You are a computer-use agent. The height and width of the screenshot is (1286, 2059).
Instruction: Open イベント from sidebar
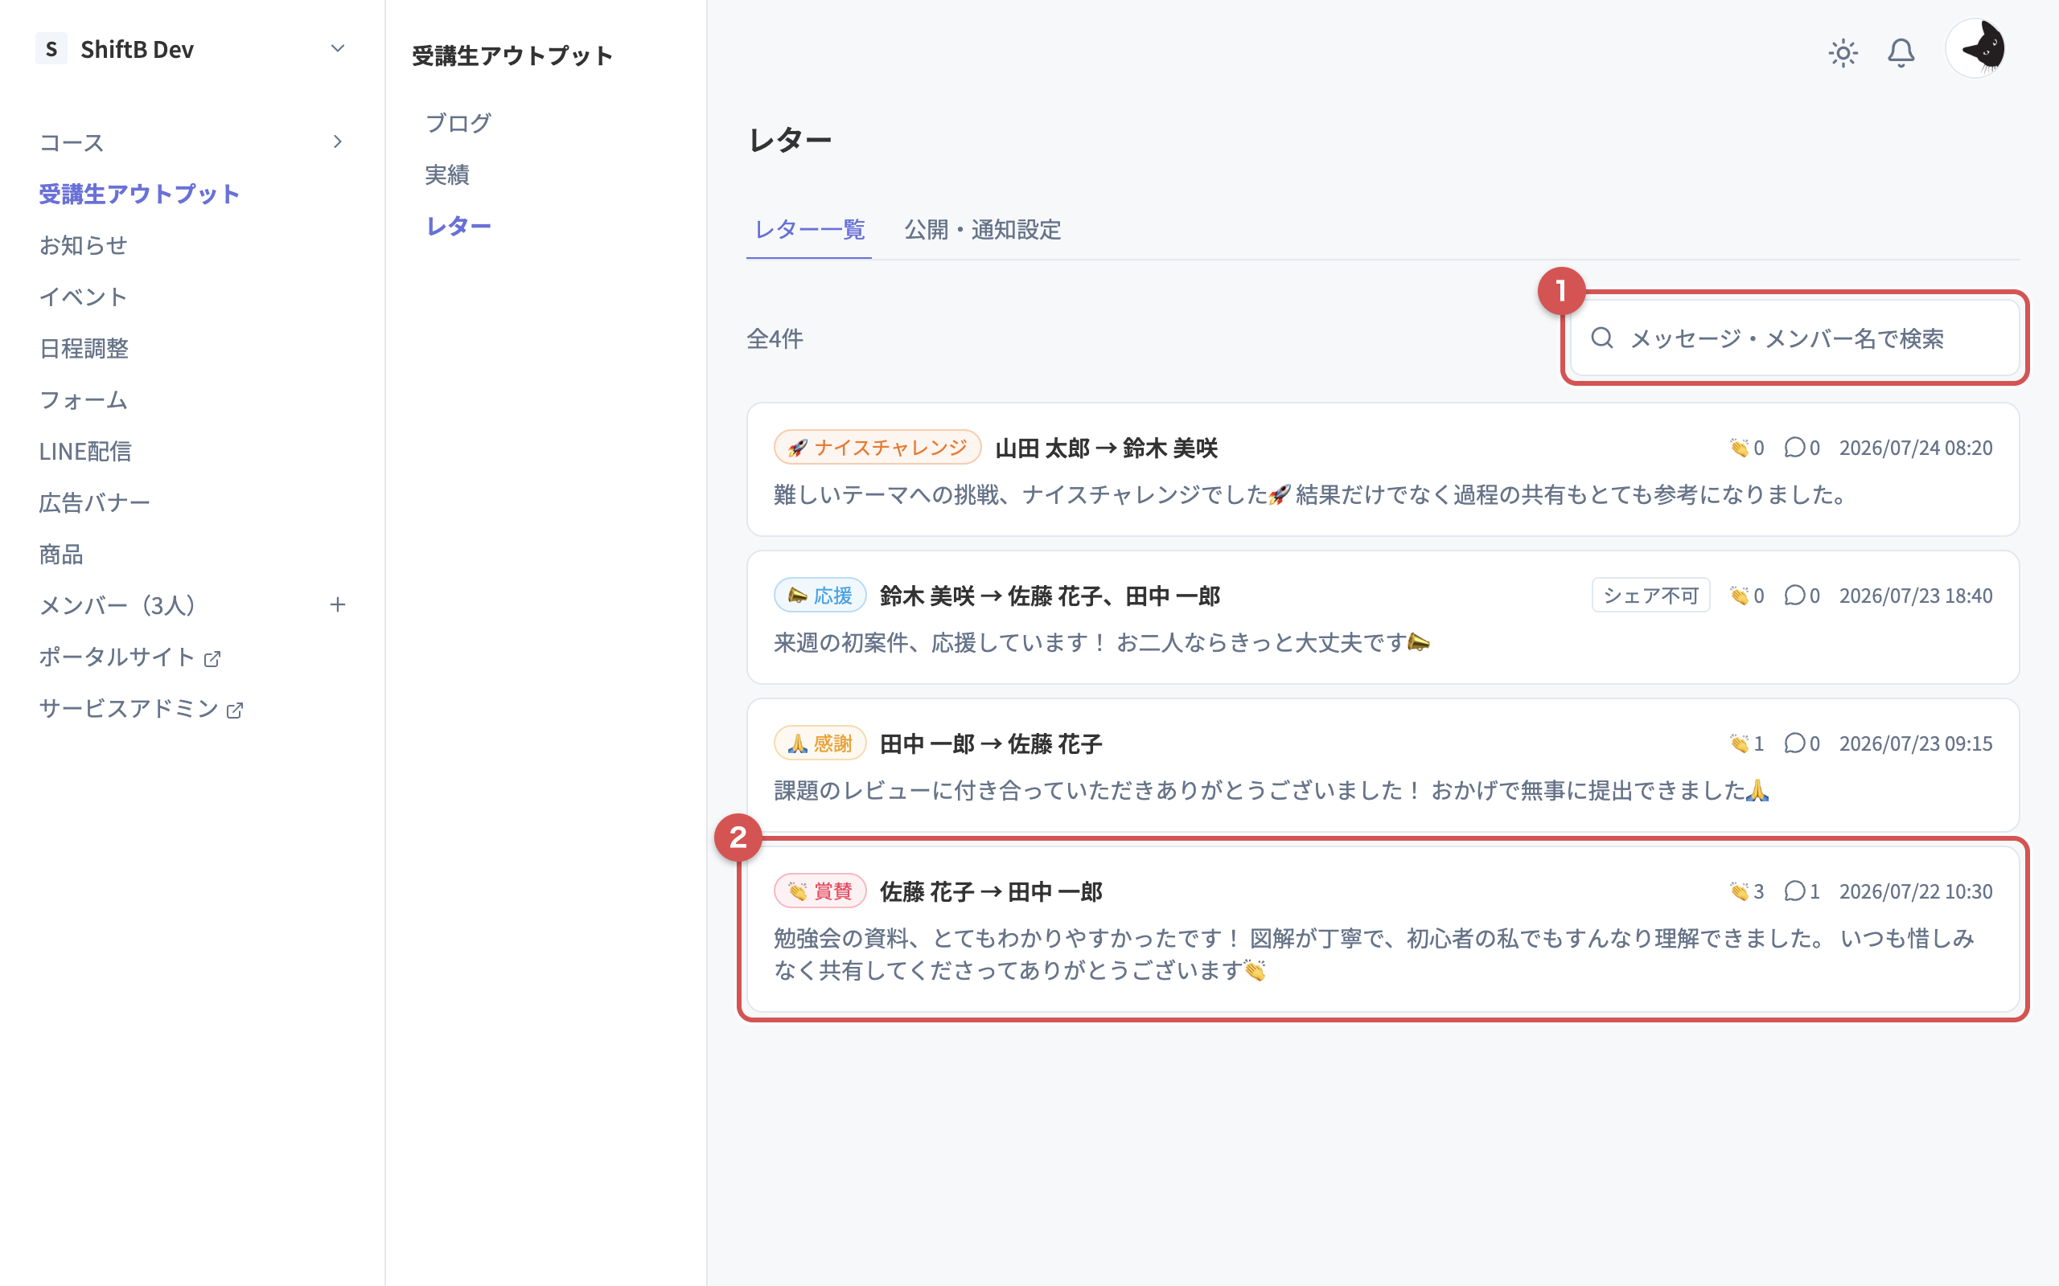83,296
